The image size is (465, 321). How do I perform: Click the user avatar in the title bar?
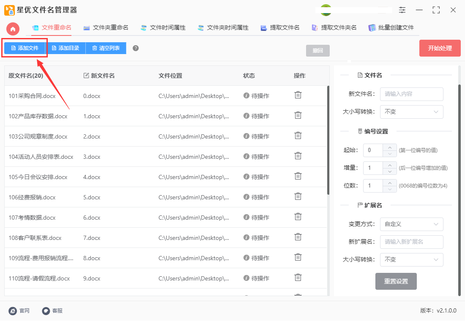click(x=326, y=10)
